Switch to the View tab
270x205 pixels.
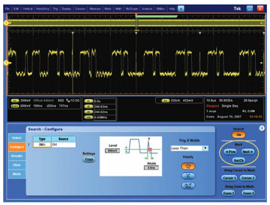17,165
